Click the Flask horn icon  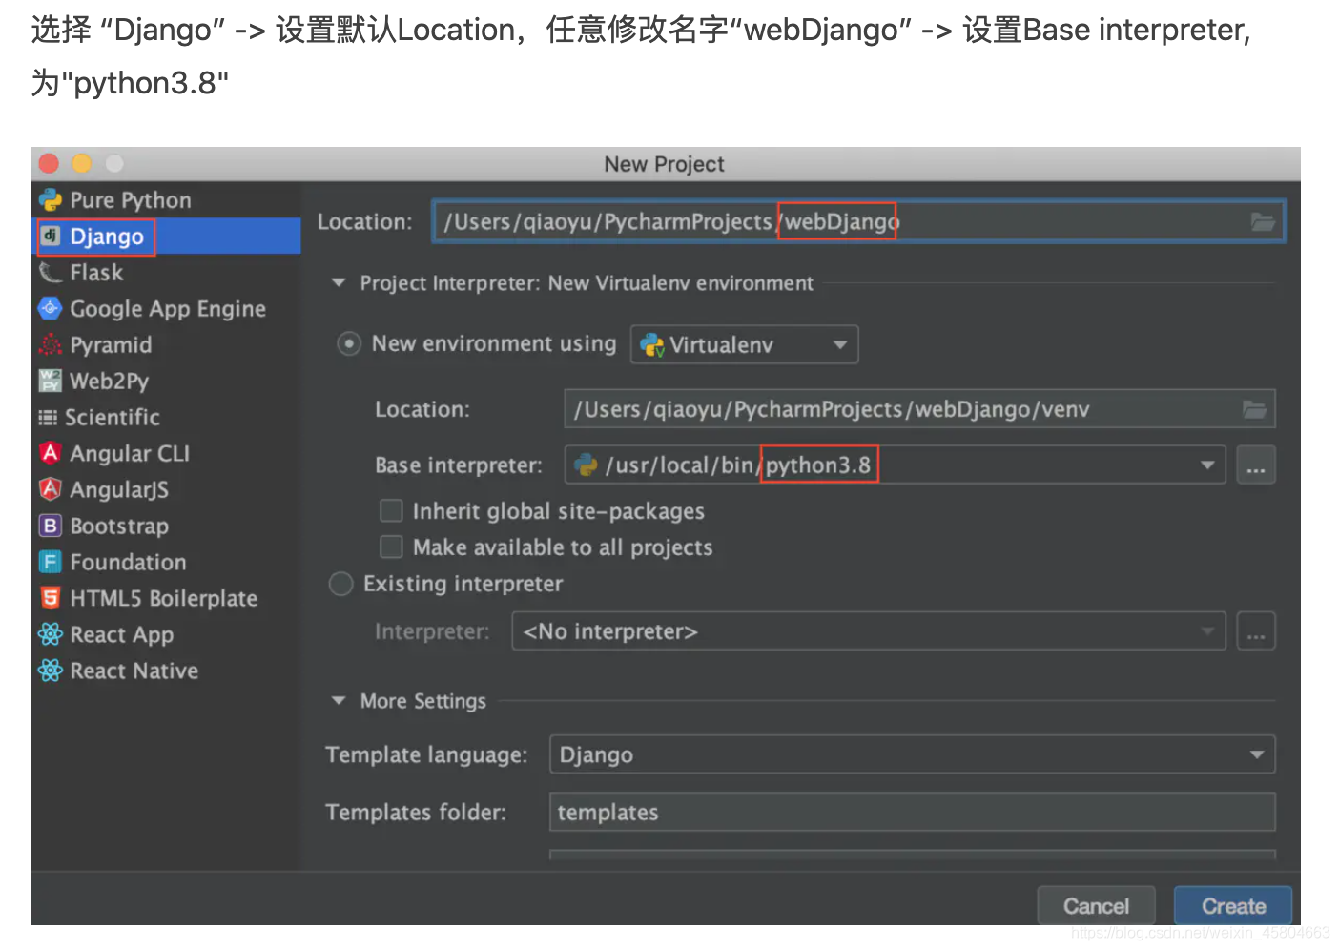click(x=50, y=273)
